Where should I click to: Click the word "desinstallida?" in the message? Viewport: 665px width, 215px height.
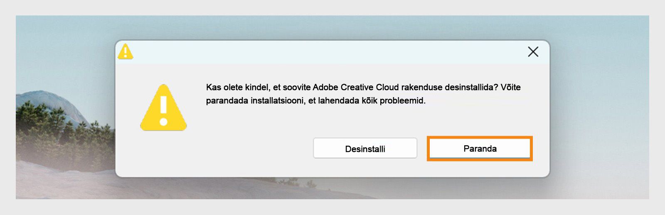(x=471, y=87)
